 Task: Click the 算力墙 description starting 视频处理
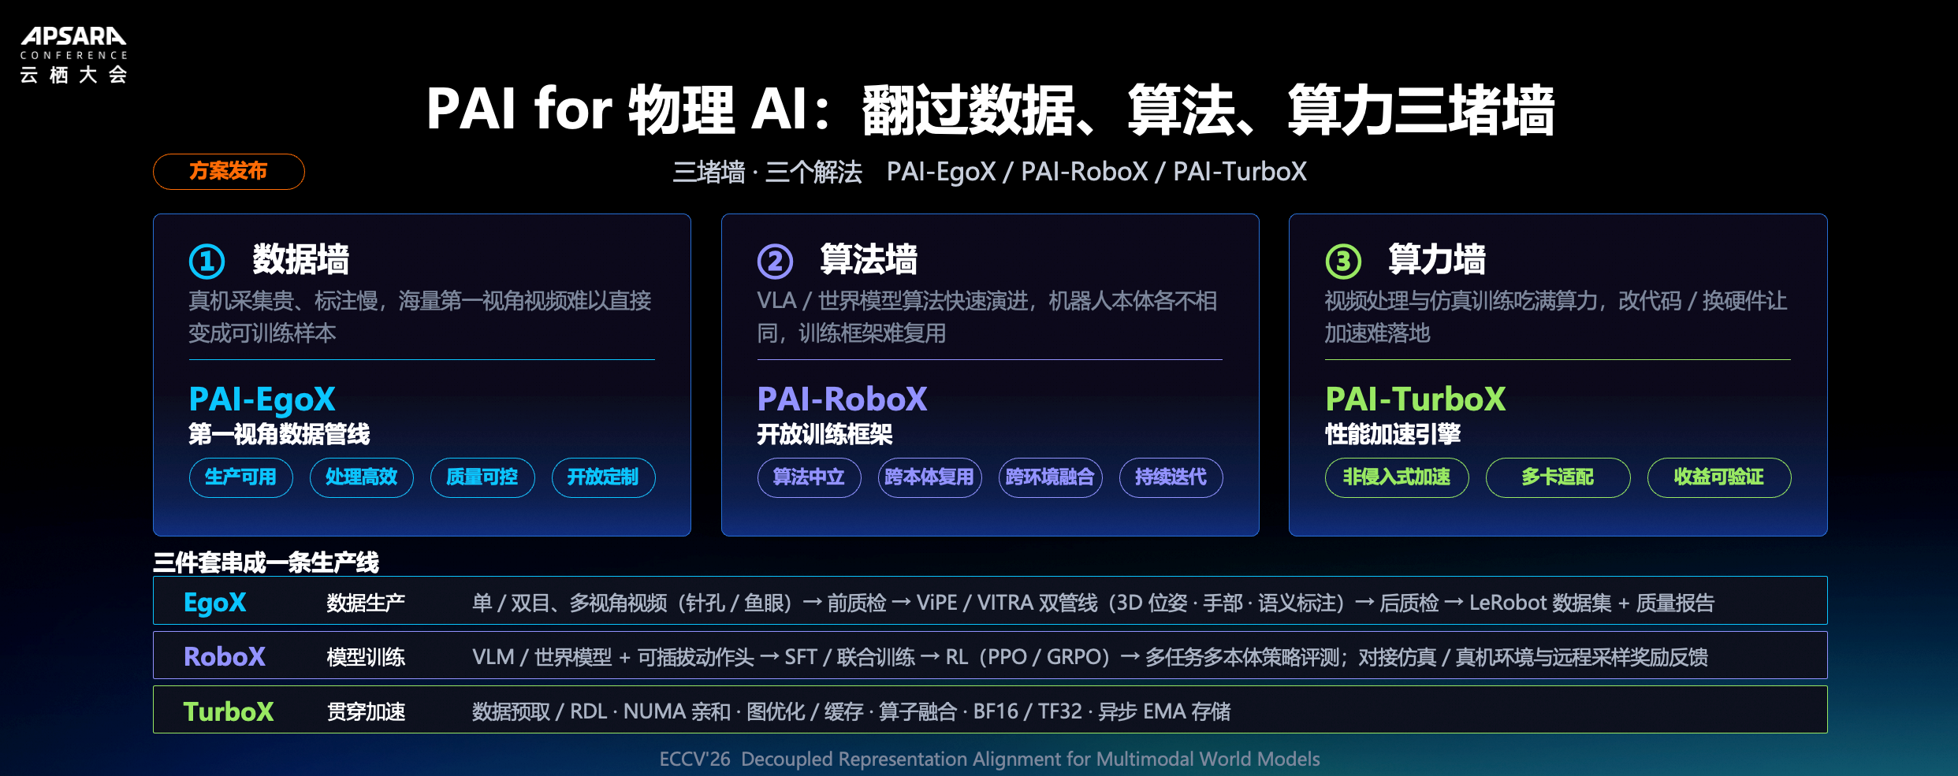tap(1556, 317)
